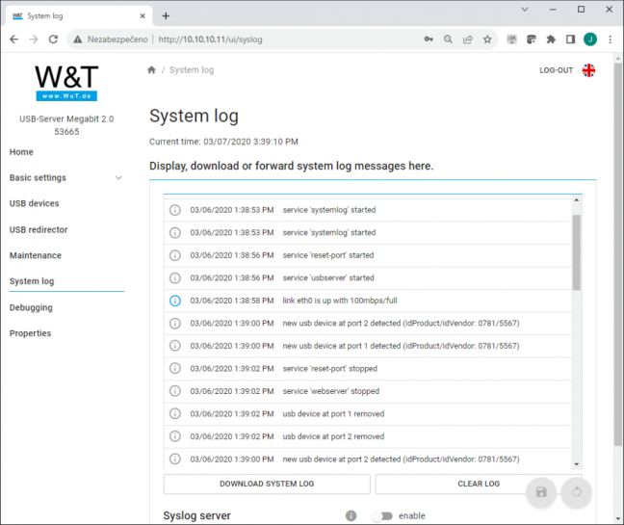Open the Properties menu item
Image resolution: width=624 pixels, height=525 pixels.
tap(30, 333)
